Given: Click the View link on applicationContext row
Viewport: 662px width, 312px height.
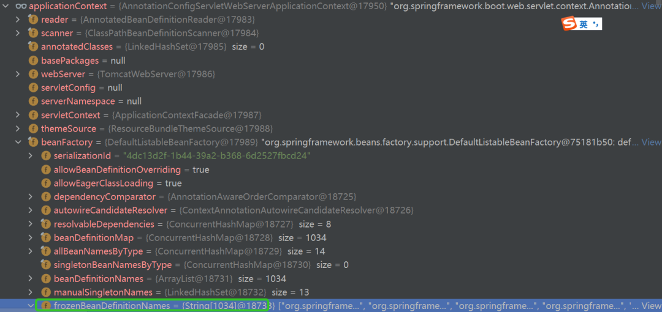Looking at the screenshot, I should [650, 6].
